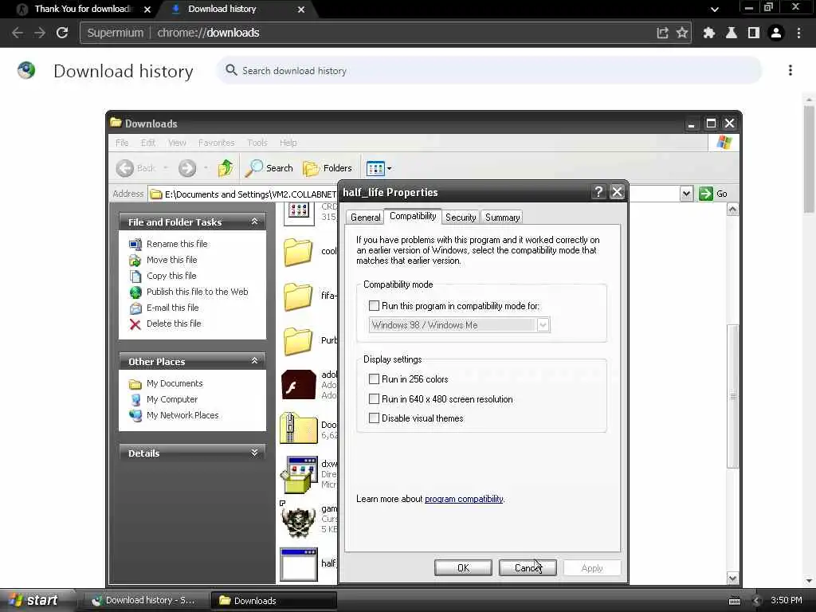
Task: Switch to the General tab
Action: tap(365, 217)
